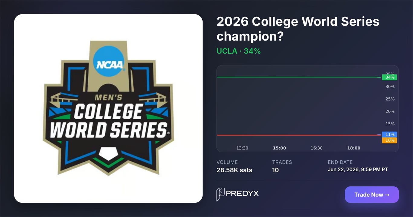Click the UCLA 34% leading outcome text

tap(239, 51)
